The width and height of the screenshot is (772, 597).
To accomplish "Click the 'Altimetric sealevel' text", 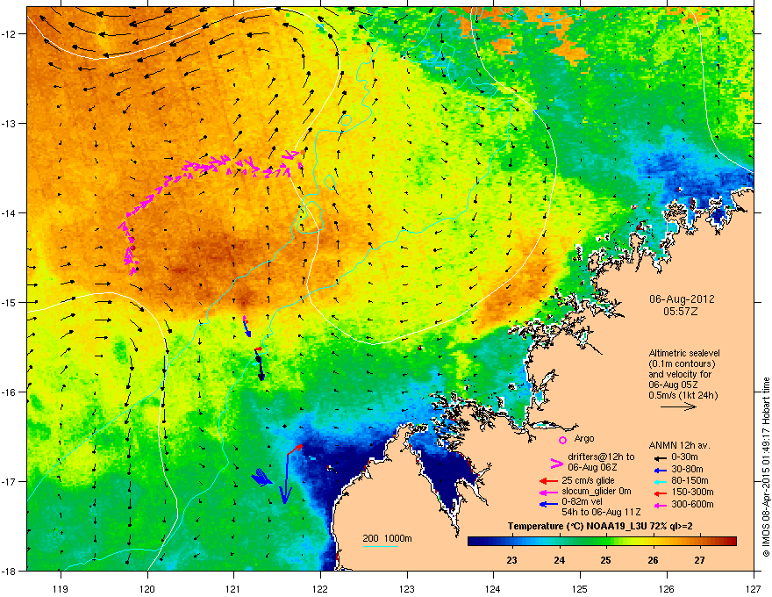I will pos(684,353).
